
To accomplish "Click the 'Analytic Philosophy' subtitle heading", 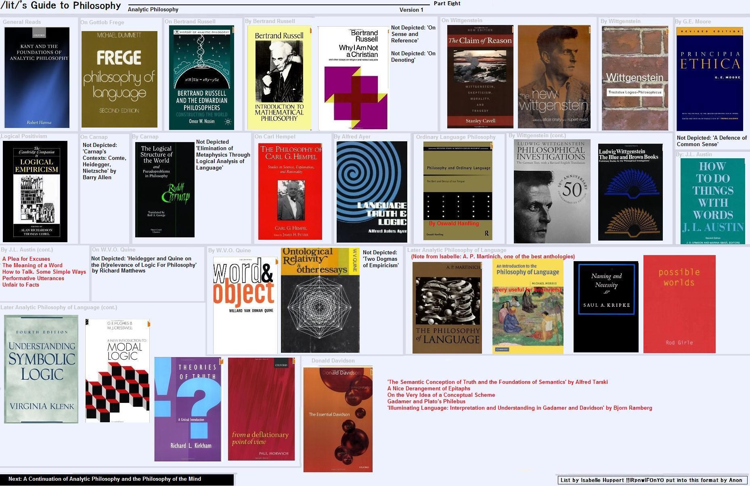I will click(x=153, y=10).
